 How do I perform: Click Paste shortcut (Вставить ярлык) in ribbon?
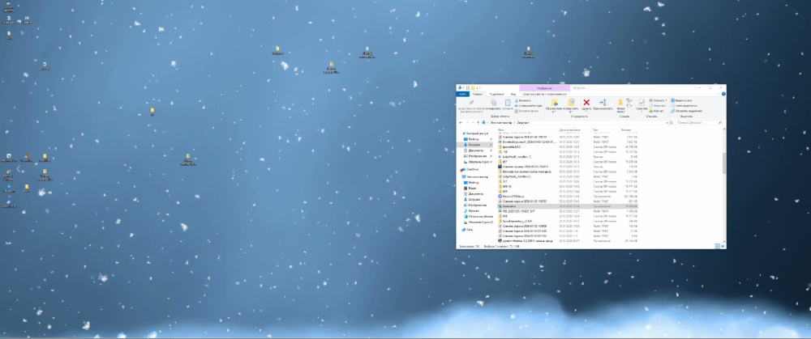click(526, 111)
